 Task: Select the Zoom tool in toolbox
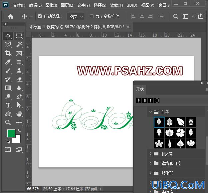pos(8,122)
